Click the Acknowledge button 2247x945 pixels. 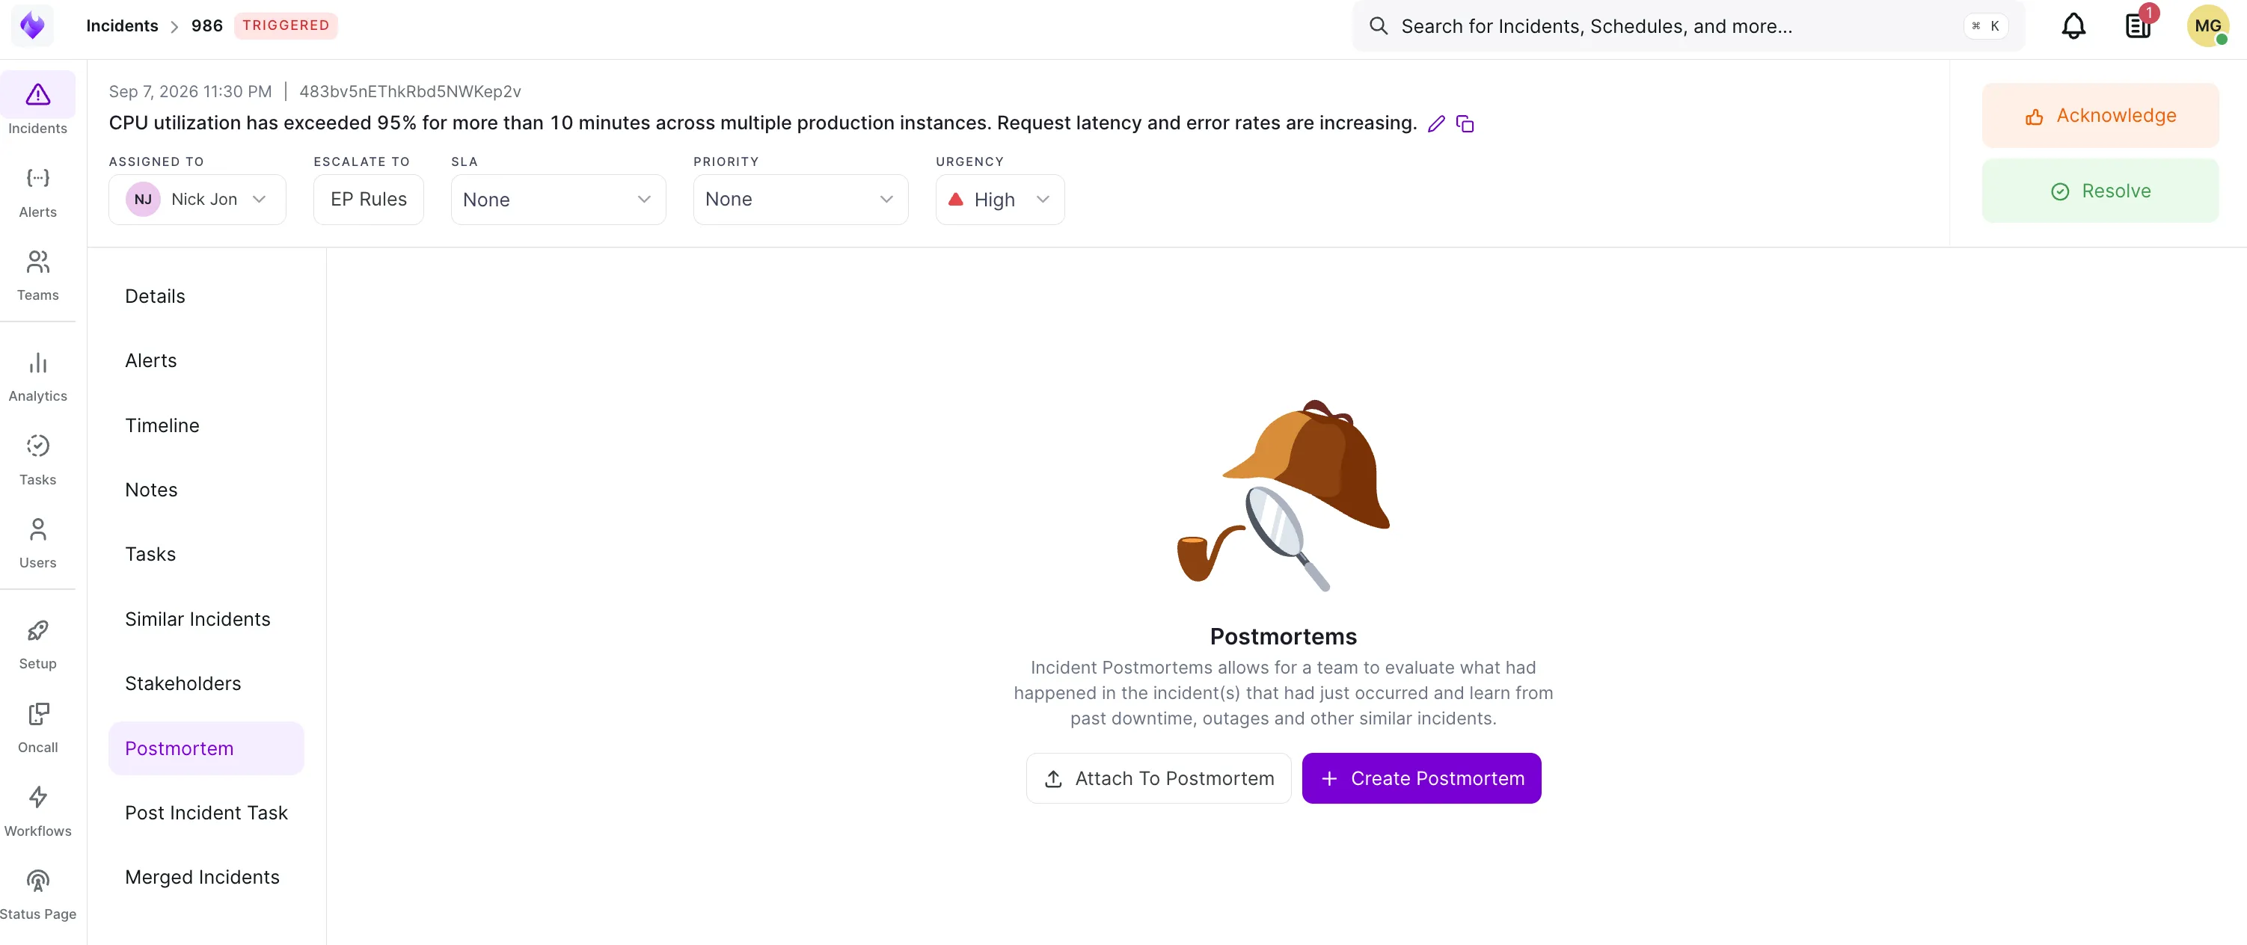[2100, 116]
